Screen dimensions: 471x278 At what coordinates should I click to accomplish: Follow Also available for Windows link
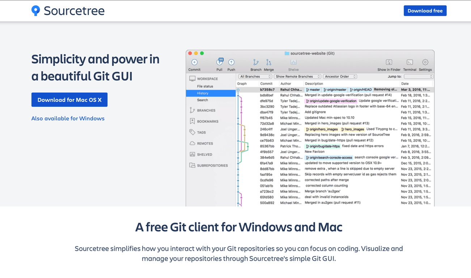pyautogui.click(x=68, y=118)
